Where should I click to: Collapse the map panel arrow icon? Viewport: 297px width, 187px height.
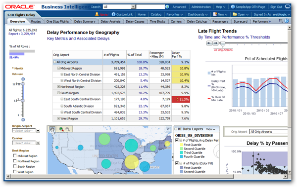pyautogui.click(x=168, y=129)
